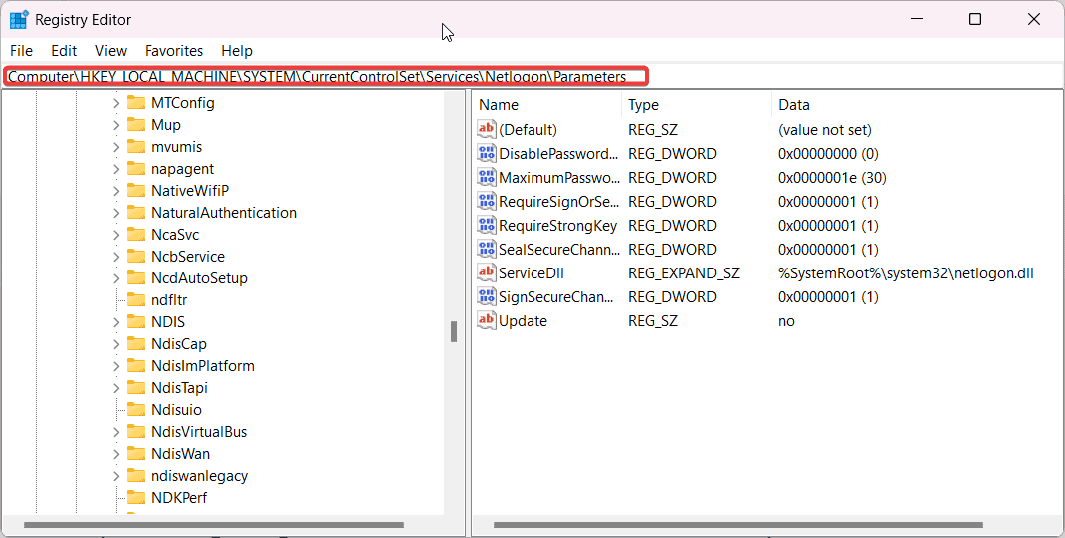The image size is (1065, 538).
Task: Select the NdisVirtualBus tree item label
Action: tap(199, 432)
